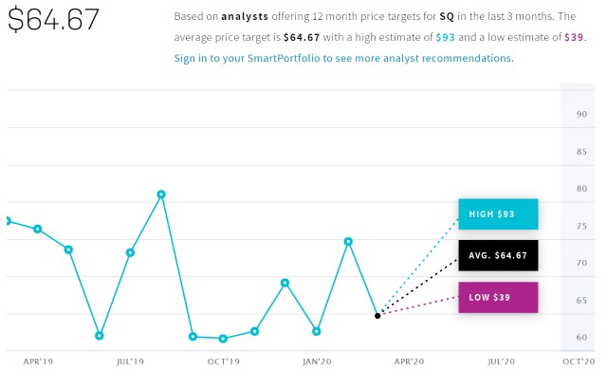Image resolution: width=607 pixels, height=370 pixels.
Task: Click the APR'20 x-axis label
Action: (x=409, y=361)
